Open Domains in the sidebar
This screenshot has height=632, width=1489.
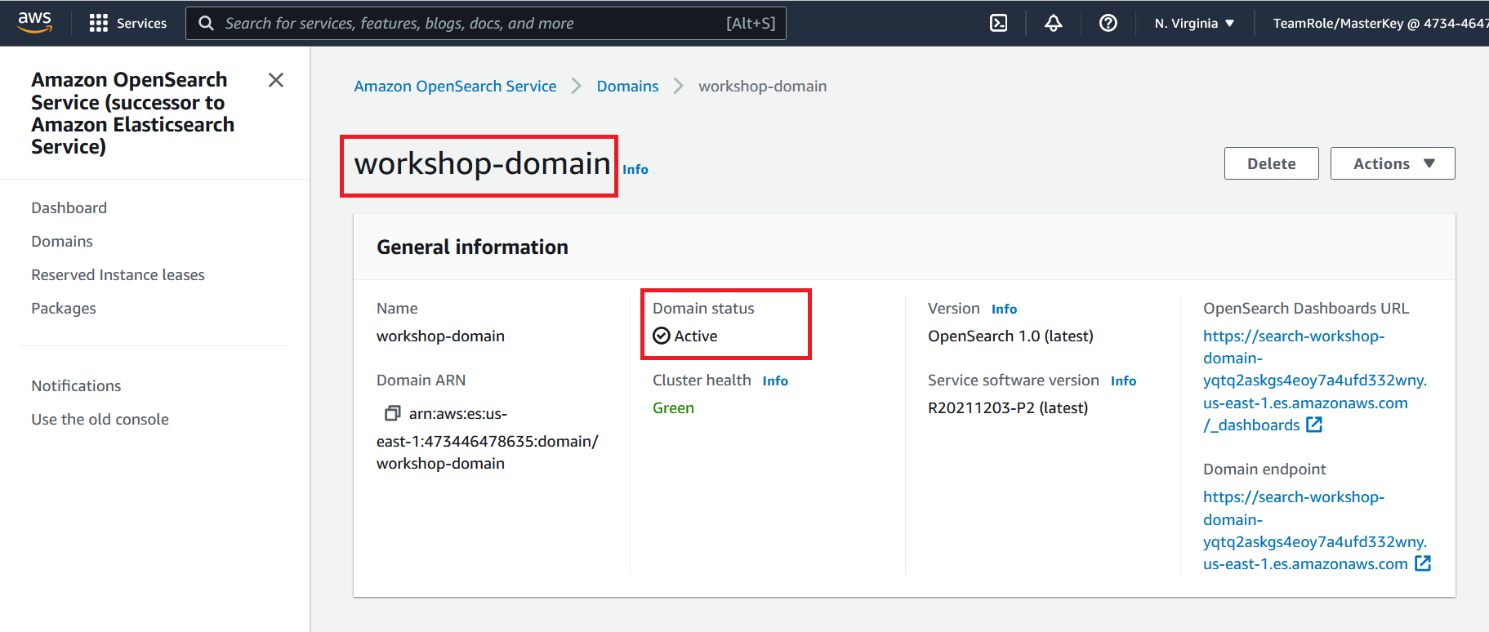[62, 241]
